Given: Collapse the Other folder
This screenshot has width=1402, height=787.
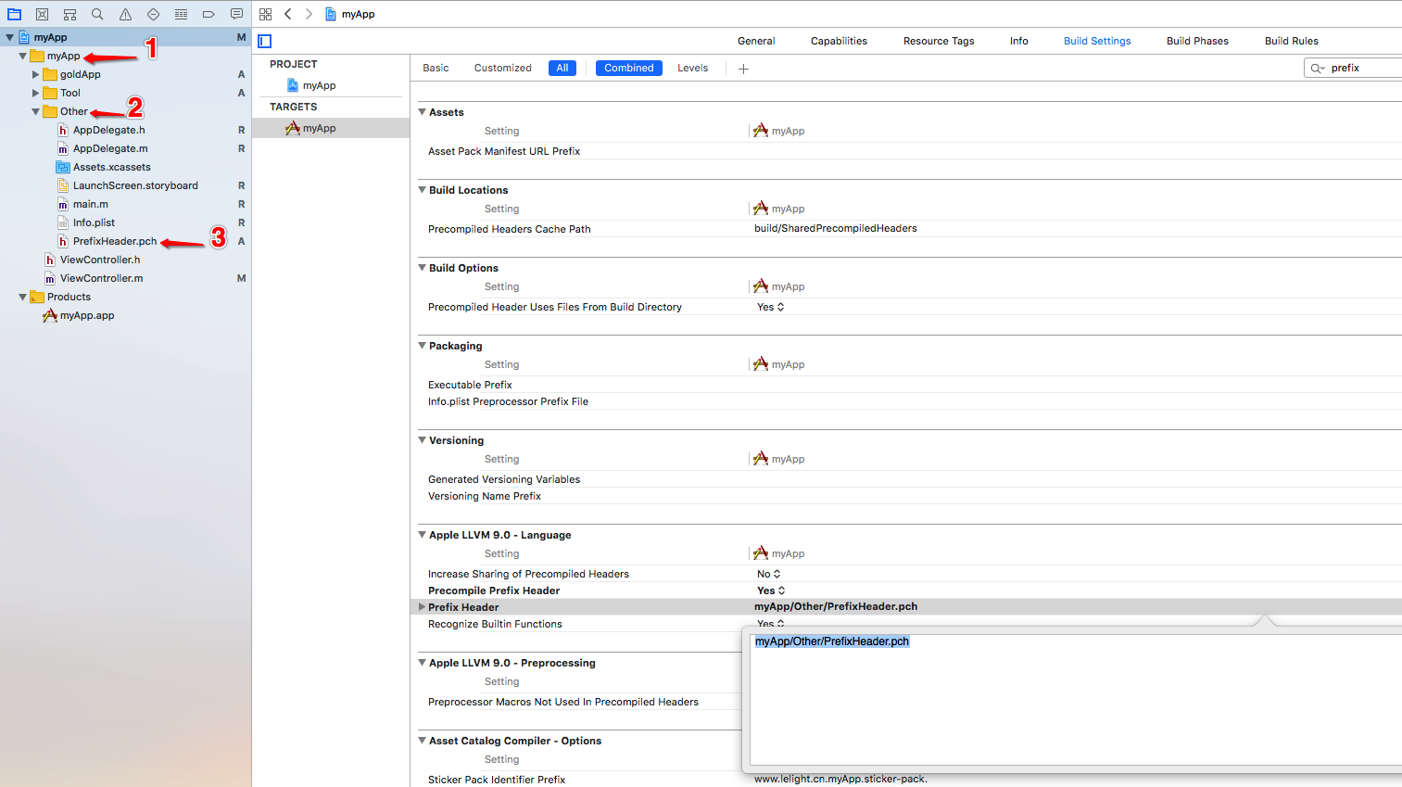Looking at the screenshot, I should (x=35, y=111).
